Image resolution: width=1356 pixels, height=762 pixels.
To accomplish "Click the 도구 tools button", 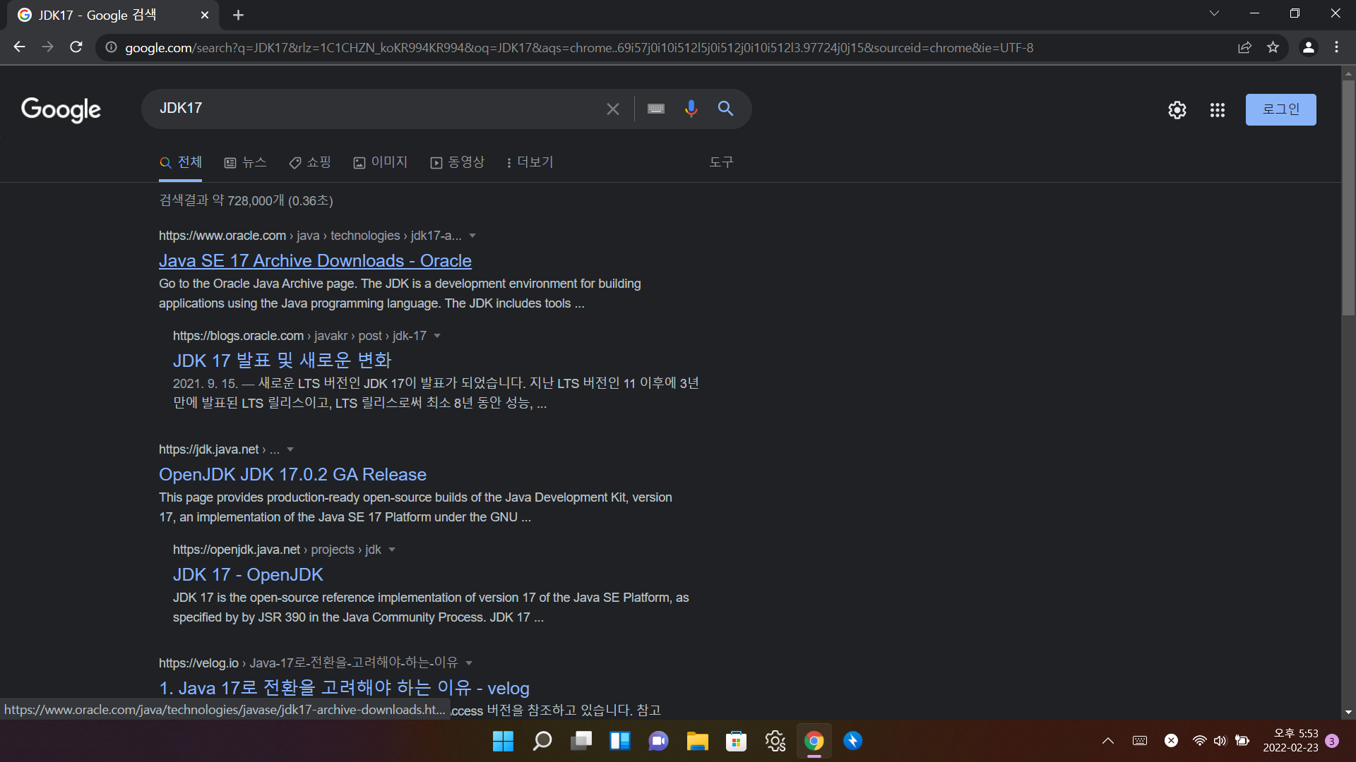I will pyautogui.click(x=721, y=162).
